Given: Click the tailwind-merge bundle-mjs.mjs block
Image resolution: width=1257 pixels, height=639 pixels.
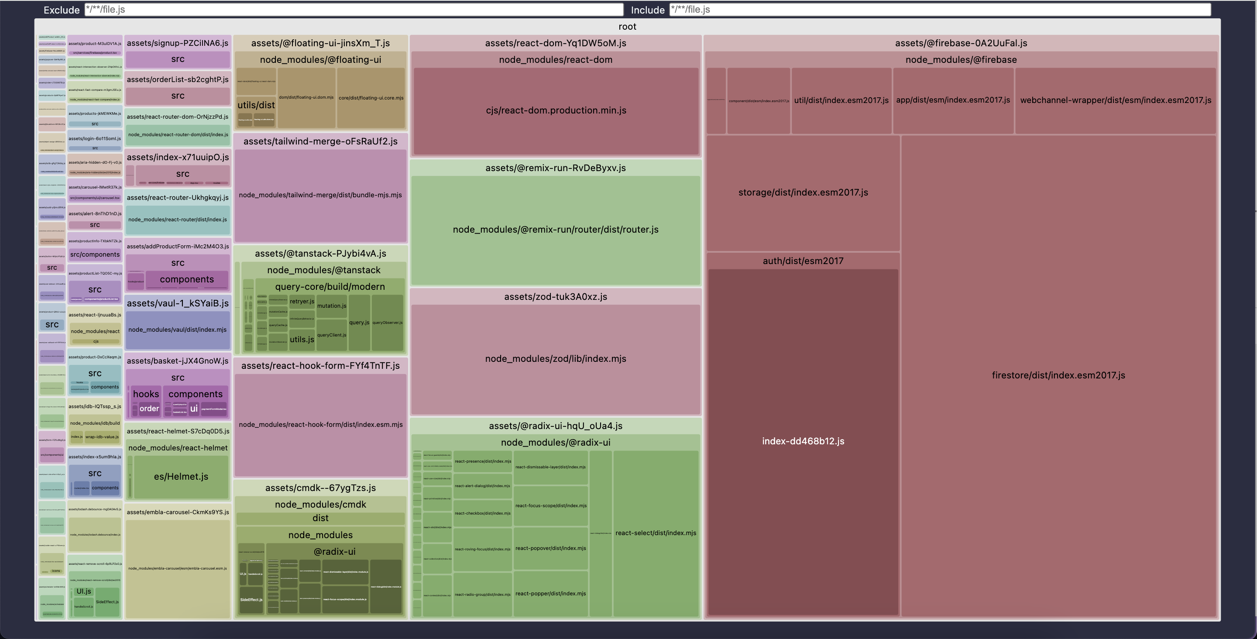Looking at the screenshot, I should (320, 195).
